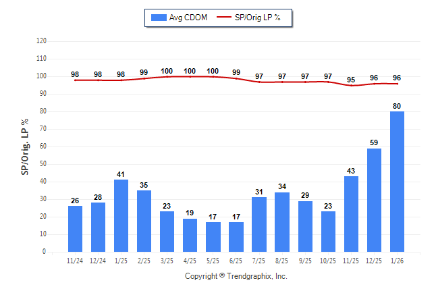The image size is (436, 293).
Task: Select the 9/25 bar showing 29
Action: pos(305,226)
